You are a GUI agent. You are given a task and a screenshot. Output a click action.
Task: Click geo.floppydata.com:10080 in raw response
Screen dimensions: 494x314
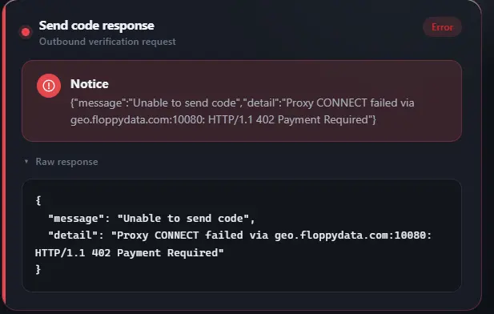(x=353, y=235)
